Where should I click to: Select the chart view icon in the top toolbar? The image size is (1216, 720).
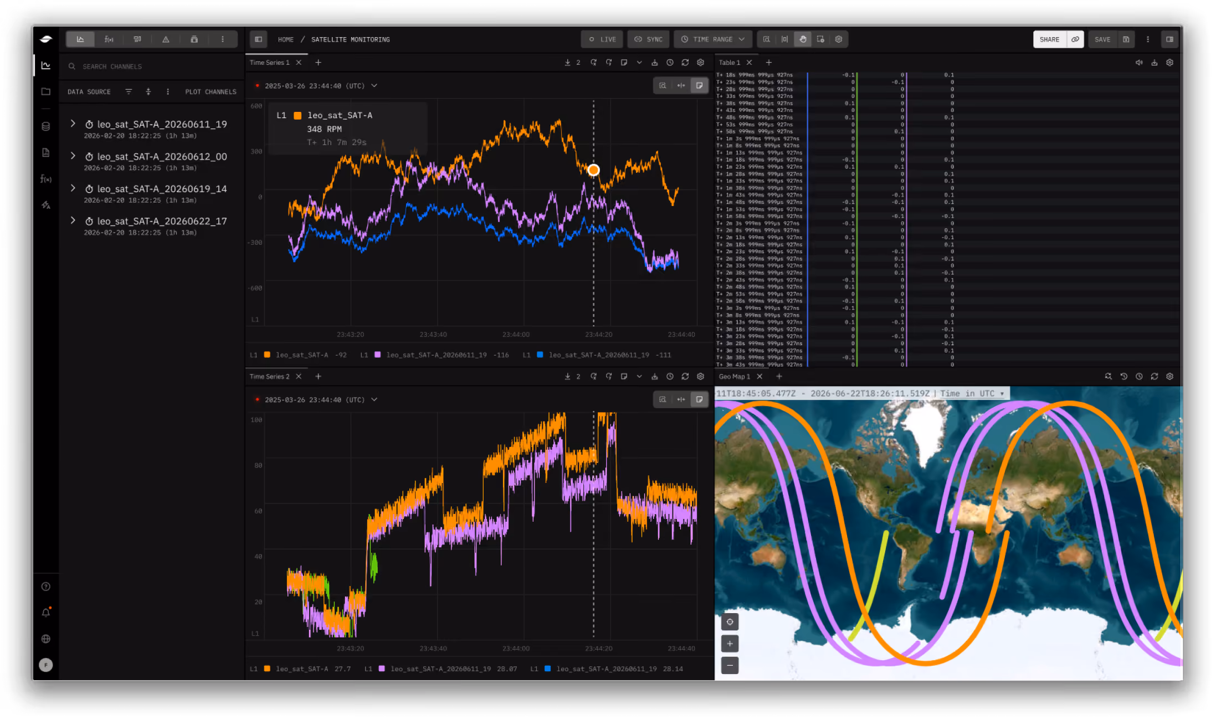point(80,39)
